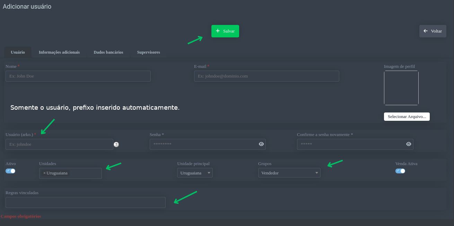The image size is (454, 226).
Task: Click the Regras vinculadas field
Action: click(x=85, y=202)
